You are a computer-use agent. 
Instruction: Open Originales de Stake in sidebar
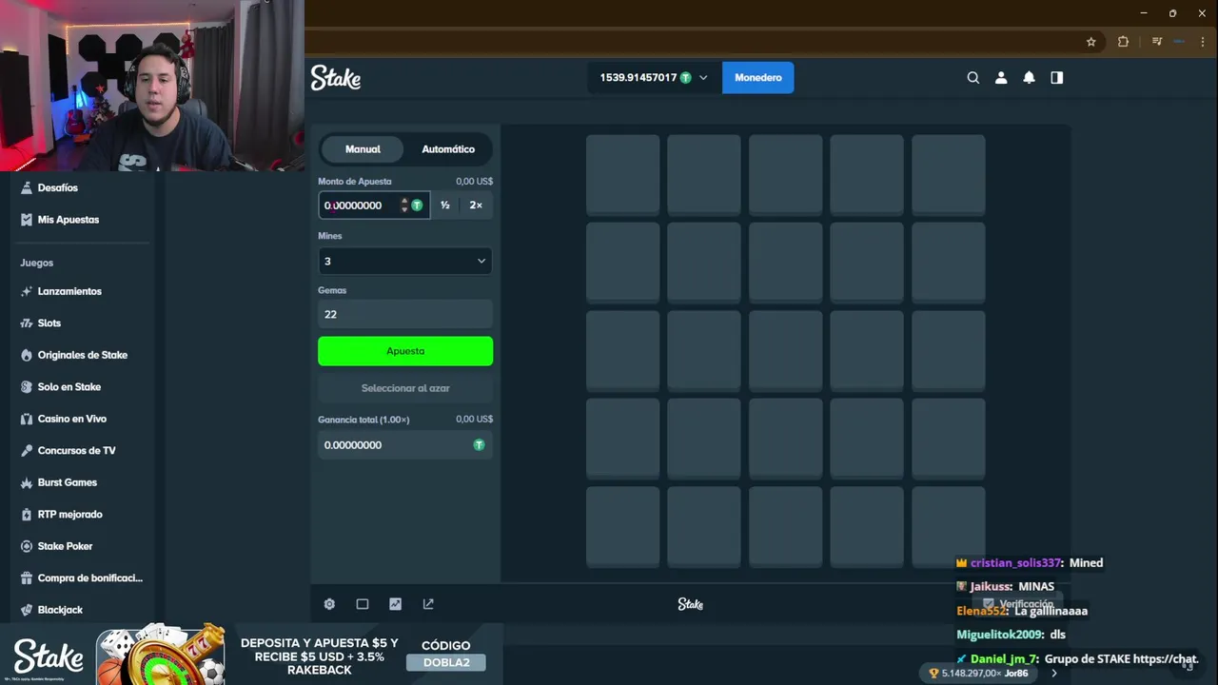[x=83, y=356]
